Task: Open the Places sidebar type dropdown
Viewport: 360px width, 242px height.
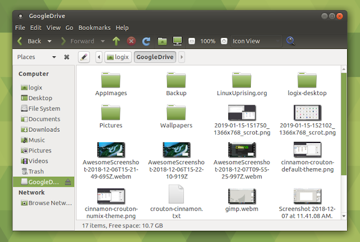Action: [x=36, y=57]
